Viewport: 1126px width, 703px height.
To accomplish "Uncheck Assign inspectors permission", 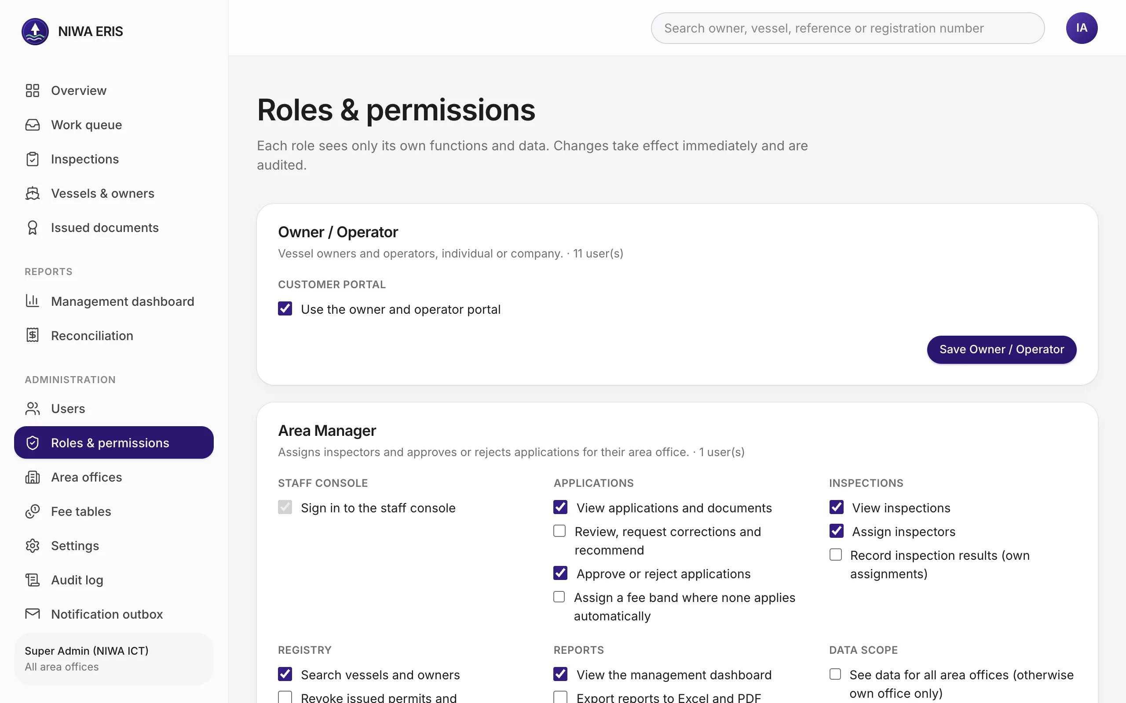I will click(836, 531).
